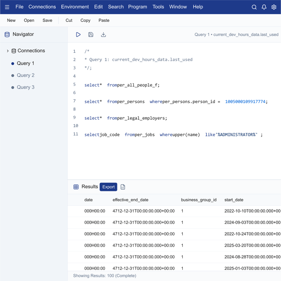Click the Navigator database icon

(7, 34)
